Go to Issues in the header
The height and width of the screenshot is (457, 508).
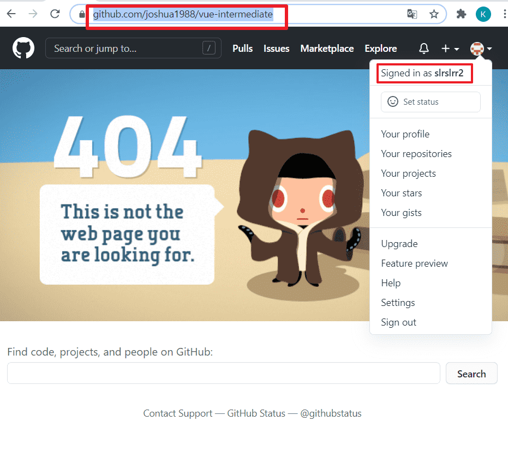(276, 48)
